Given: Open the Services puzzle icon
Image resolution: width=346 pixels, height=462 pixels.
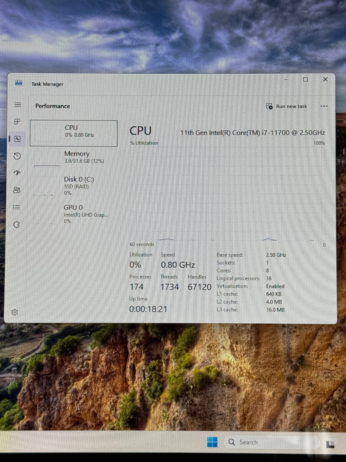Looking at the screenshot, I should [x=17, y=225].
